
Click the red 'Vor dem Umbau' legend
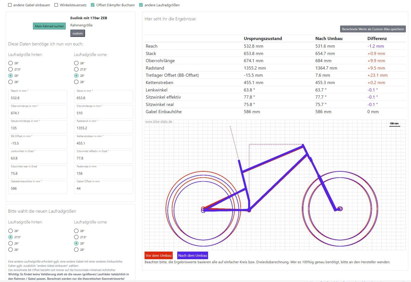click(158, 255)
